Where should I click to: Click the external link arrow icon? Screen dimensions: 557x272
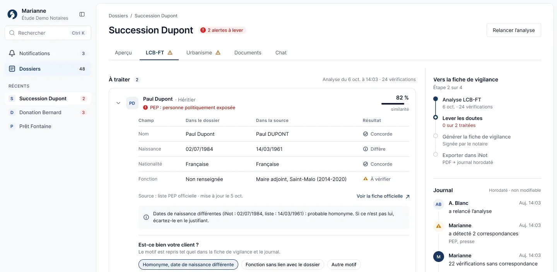[407, 196]
